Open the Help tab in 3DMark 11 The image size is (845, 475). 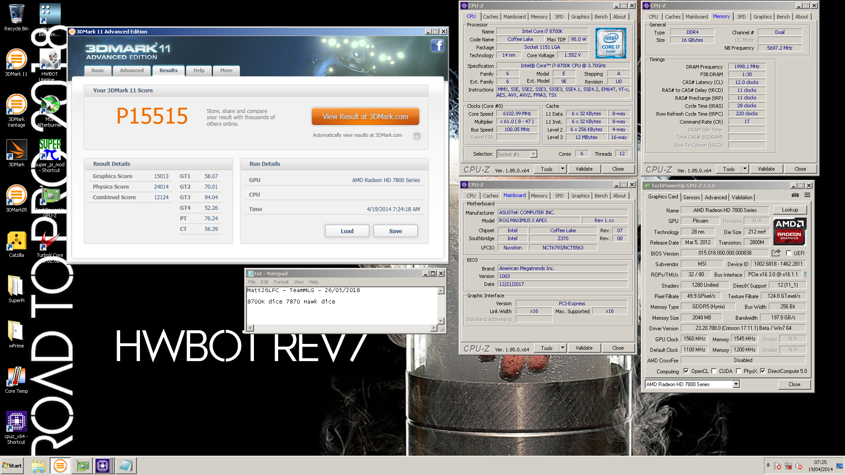point(198,70)
